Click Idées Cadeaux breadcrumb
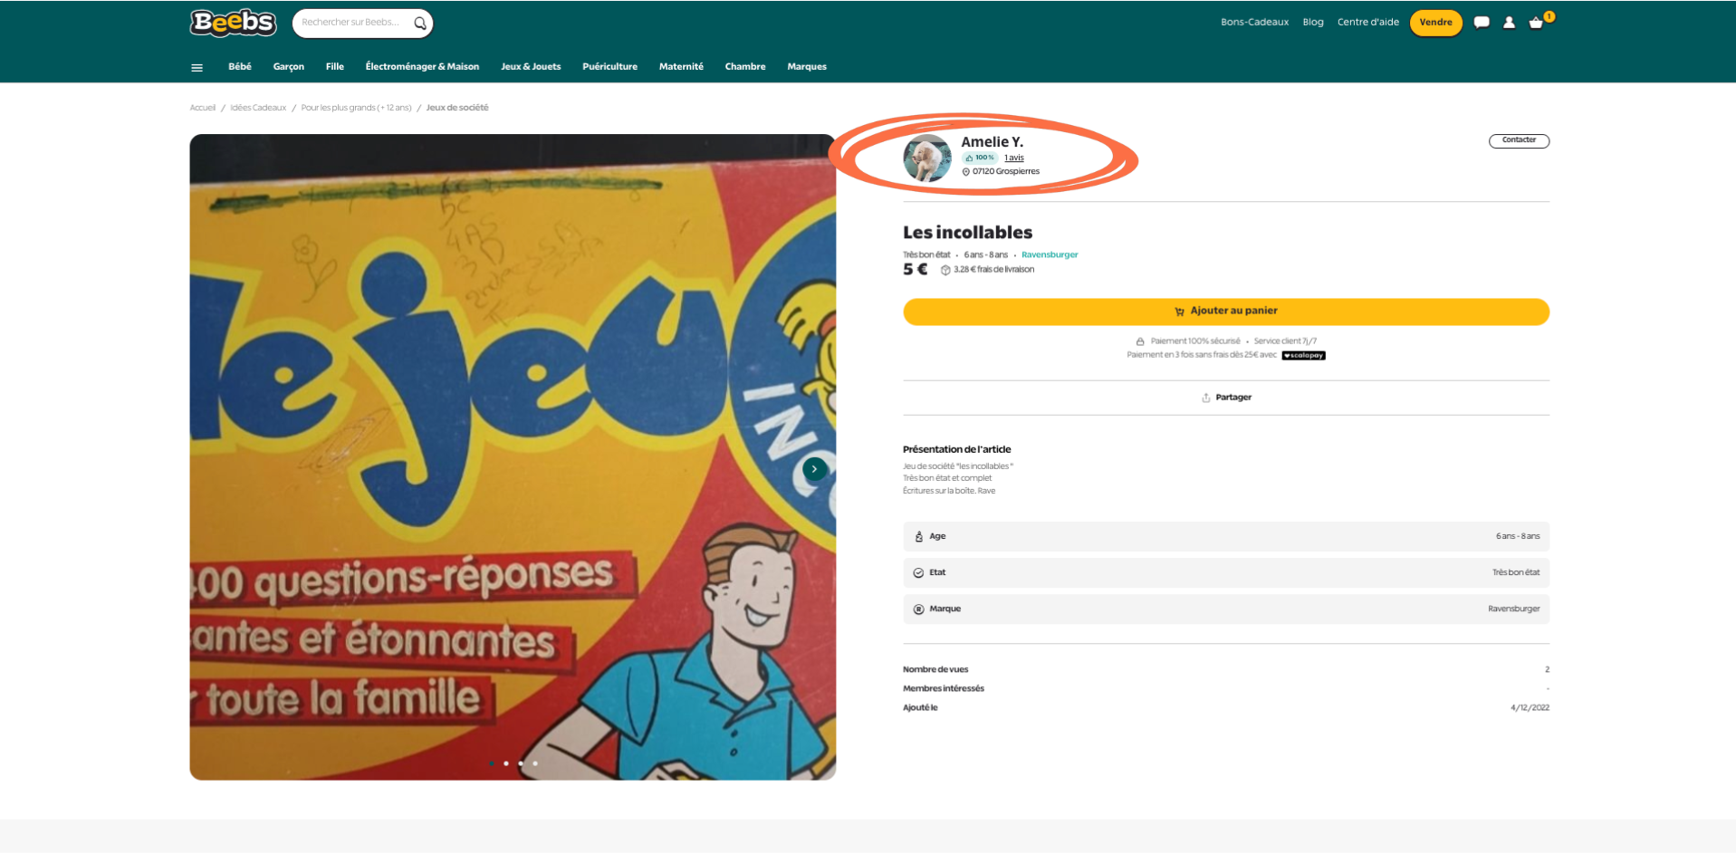 tap(258, 108)
